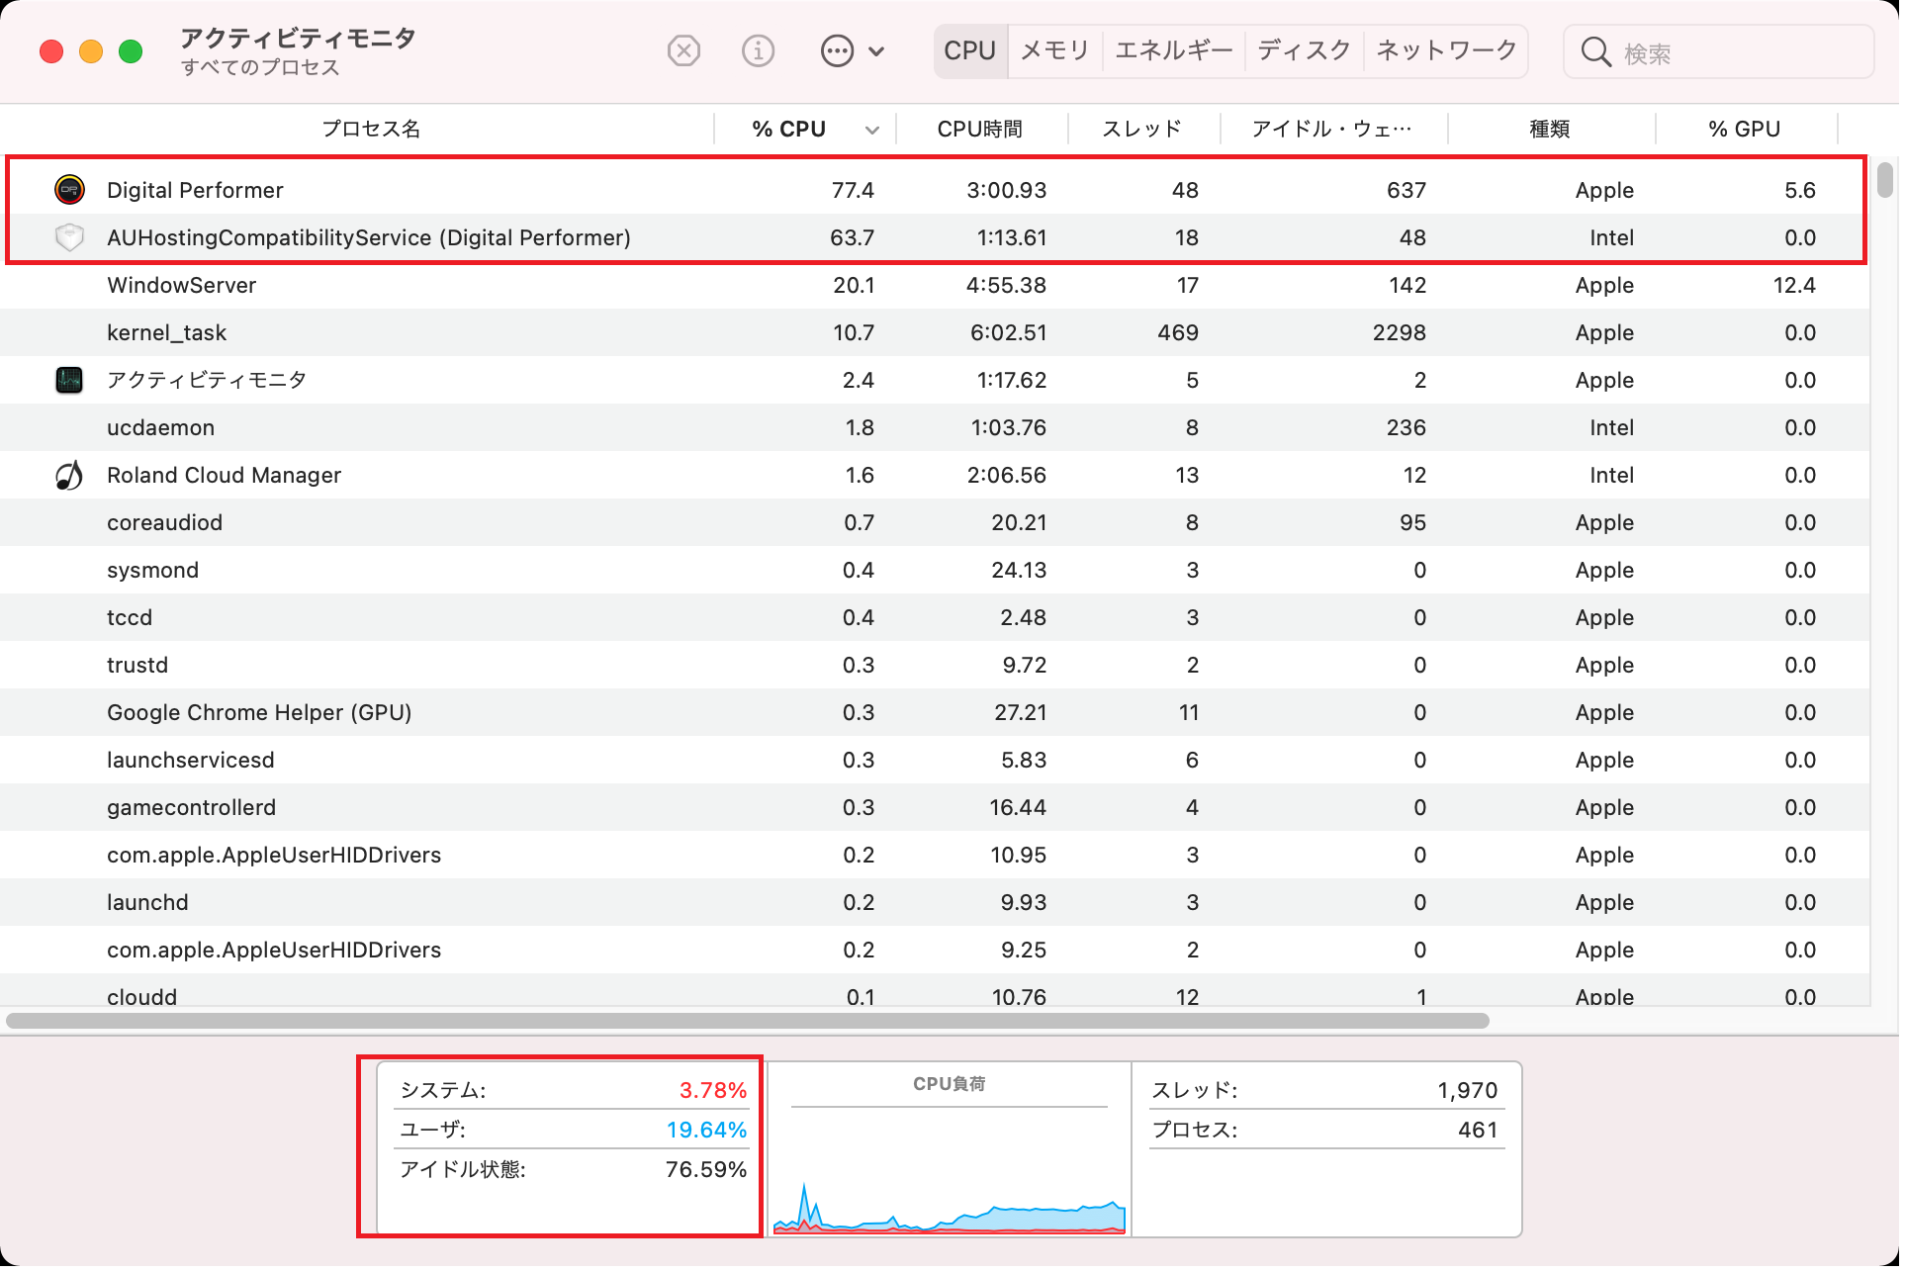Select the Roland Cloud Manager process name
This screenshot has height=1273, width=1906.
(225, 477)
